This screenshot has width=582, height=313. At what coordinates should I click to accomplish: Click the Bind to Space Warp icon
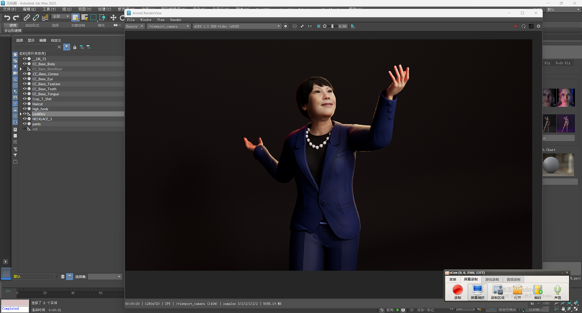click(x=45, y=17)
